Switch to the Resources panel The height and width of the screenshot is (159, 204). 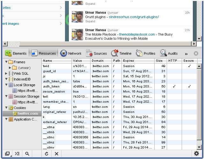pyautogui.click(x=43, y=53)
